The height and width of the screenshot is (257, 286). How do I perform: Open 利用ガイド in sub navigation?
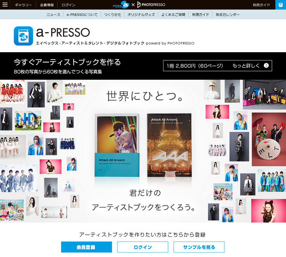[200, 15]
